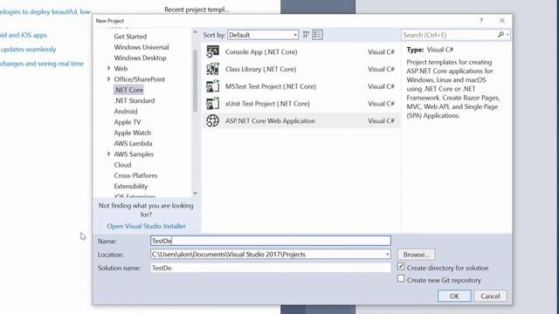The height and width of the screenshot is (314, 559).
Task: Click the search magnifier icon
Action: [500, 35]
